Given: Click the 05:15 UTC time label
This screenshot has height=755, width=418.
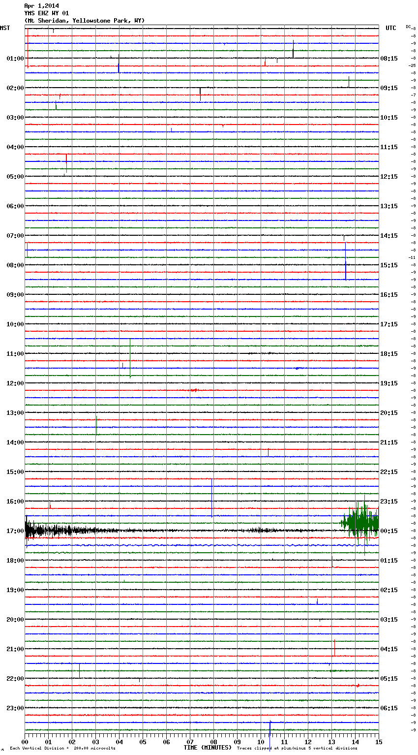Looking at the screenshot, I should (389, 679).
